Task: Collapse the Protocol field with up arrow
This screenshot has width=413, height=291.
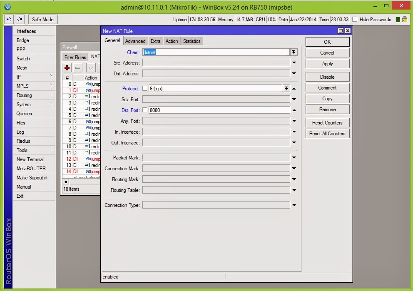Action: pos(294,89)
